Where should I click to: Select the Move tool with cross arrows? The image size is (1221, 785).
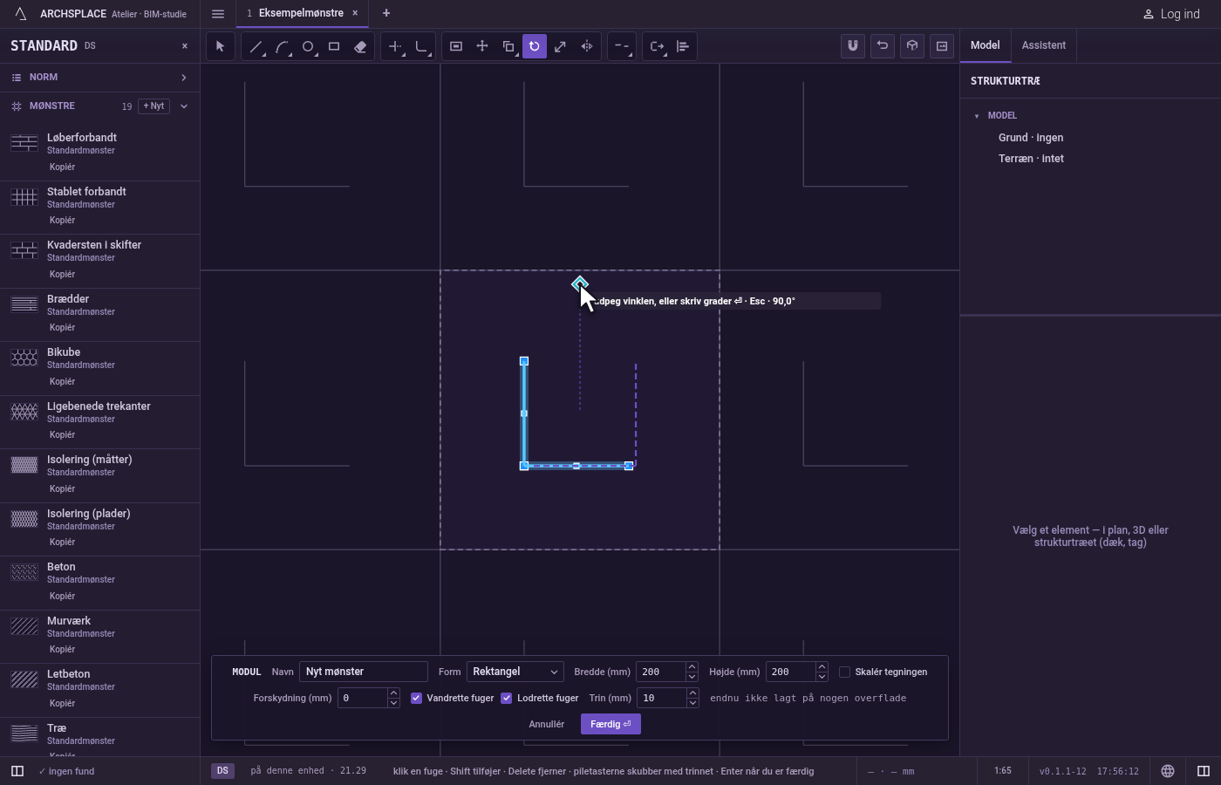[x=482, y=46]
